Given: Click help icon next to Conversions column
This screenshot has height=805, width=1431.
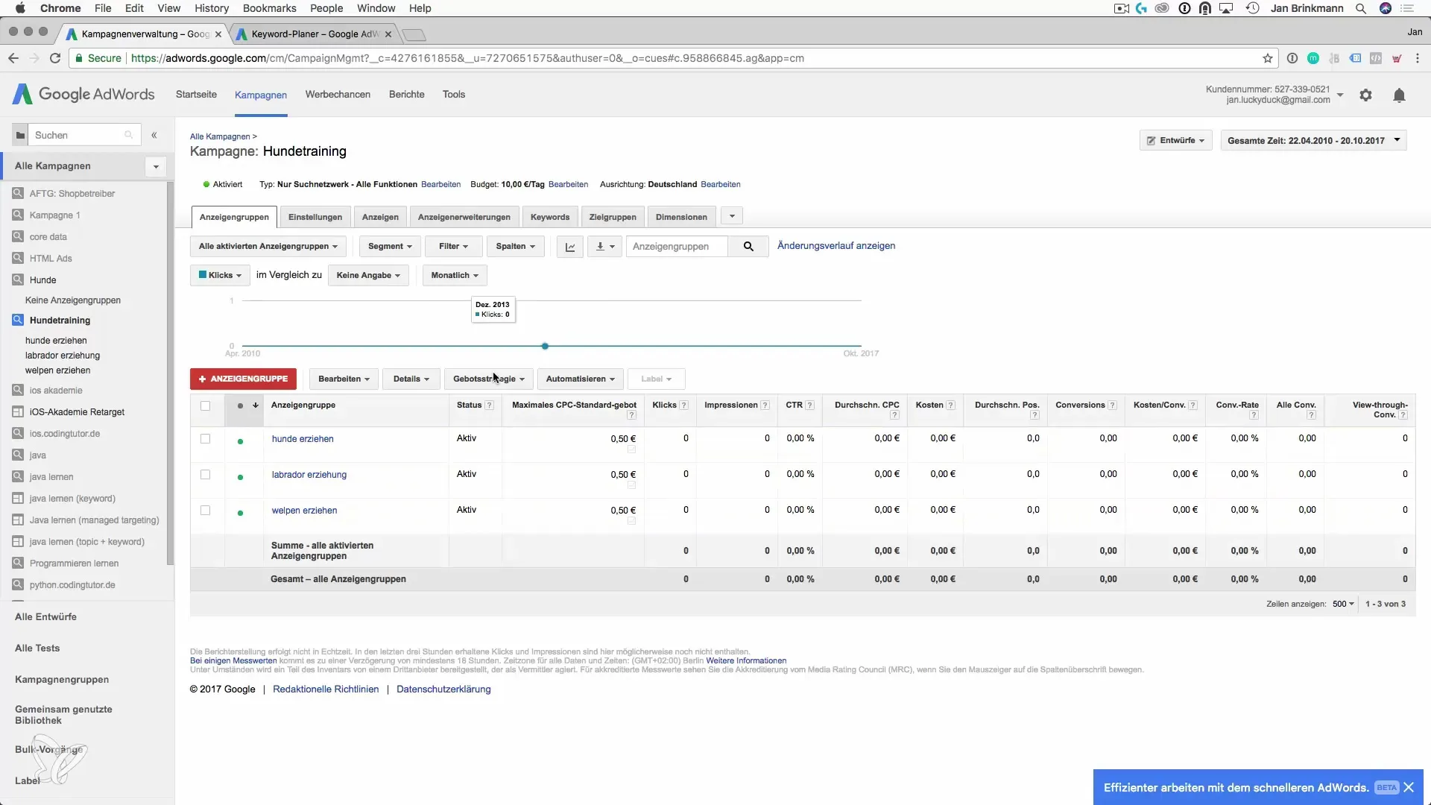Looking at the screenshot, I should (x=1112, y=405).
